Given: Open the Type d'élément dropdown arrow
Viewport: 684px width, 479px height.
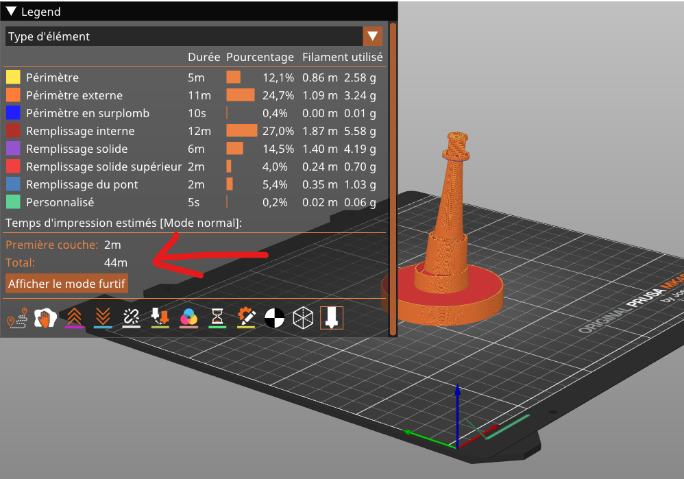Looking at the screenshot, I should click(372, 36).
